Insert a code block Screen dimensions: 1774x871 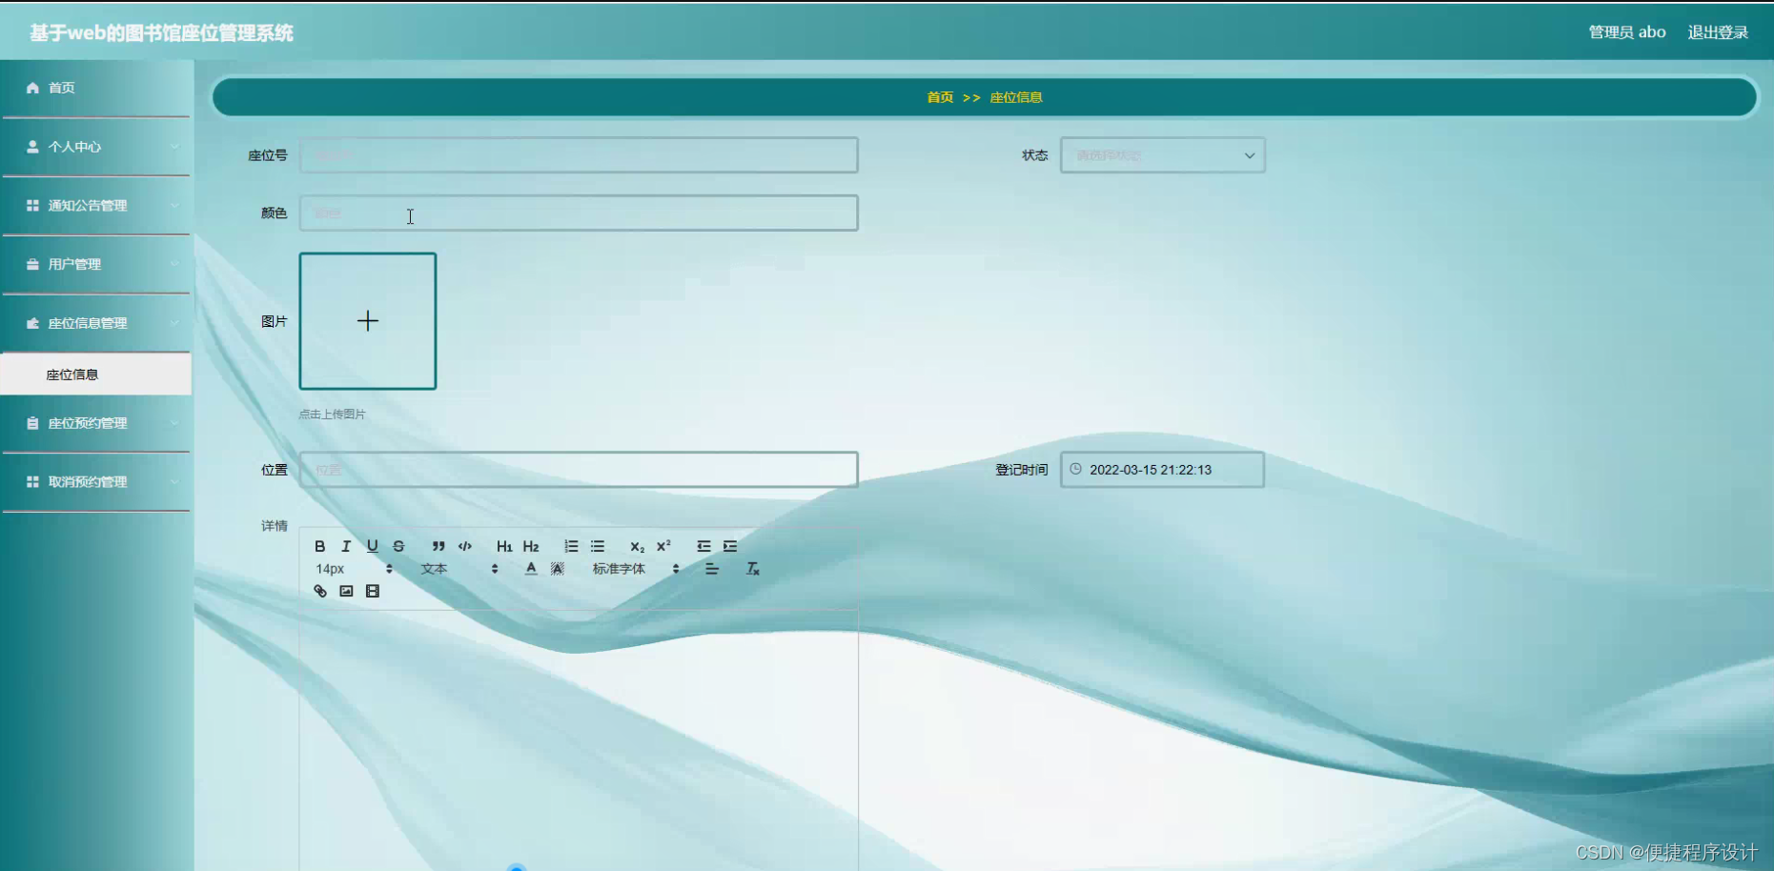pyautogui.click(x=465, y=546)
